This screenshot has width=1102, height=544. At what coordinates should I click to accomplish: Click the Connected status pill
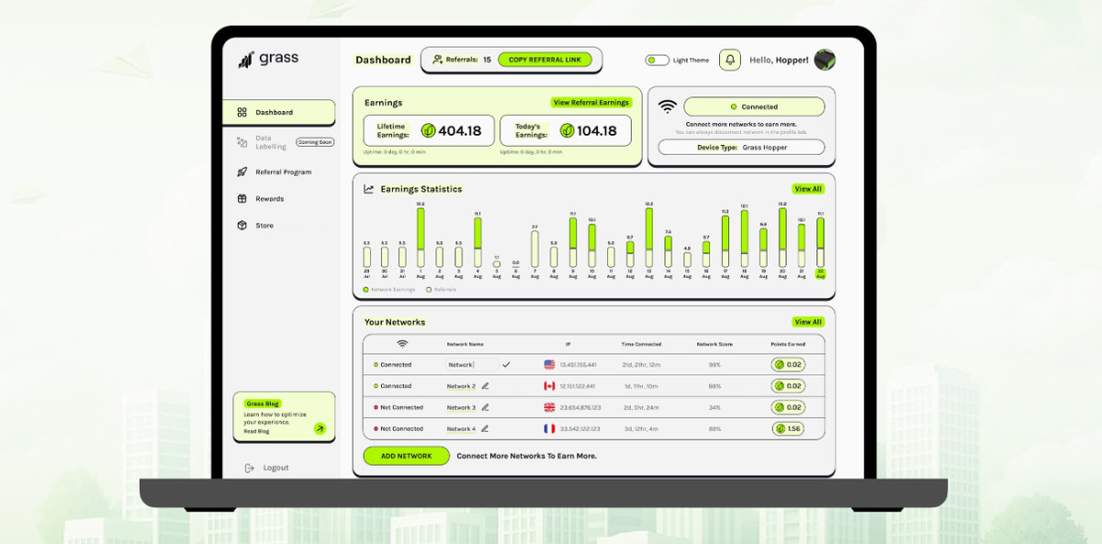click(754, 106)
